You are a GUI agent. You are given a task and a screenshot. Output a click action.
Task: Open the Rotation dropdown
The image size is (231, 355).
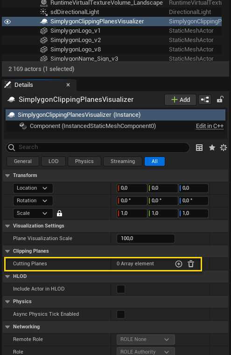(33, 201)
